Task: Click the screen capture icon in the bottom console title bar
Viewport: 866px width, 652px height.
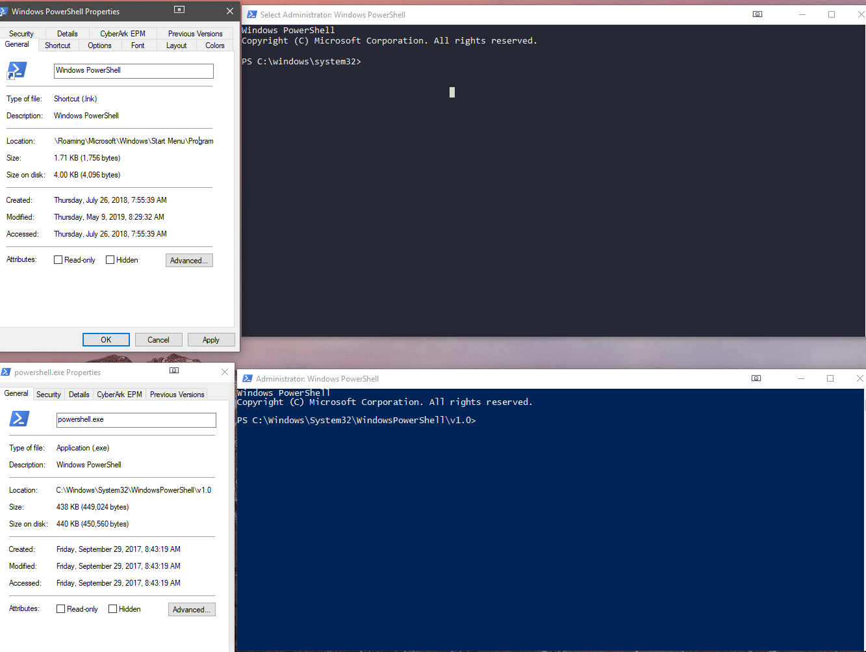Action: click(756, 378)
